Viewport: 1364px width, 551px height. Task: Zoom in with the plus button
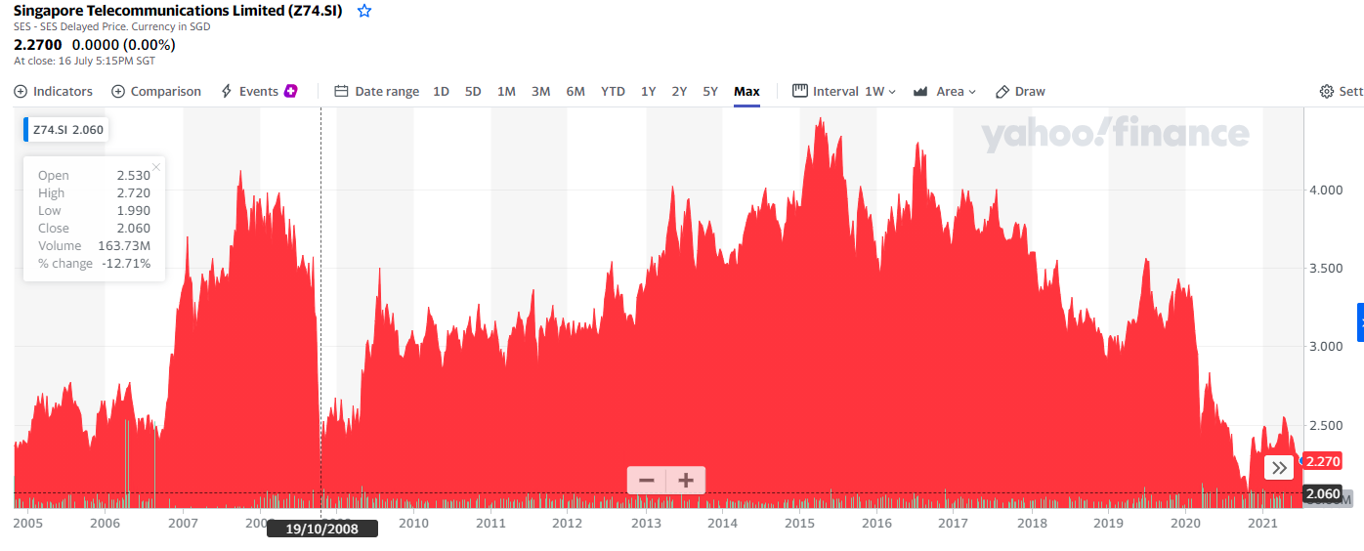tap(686, 480)
